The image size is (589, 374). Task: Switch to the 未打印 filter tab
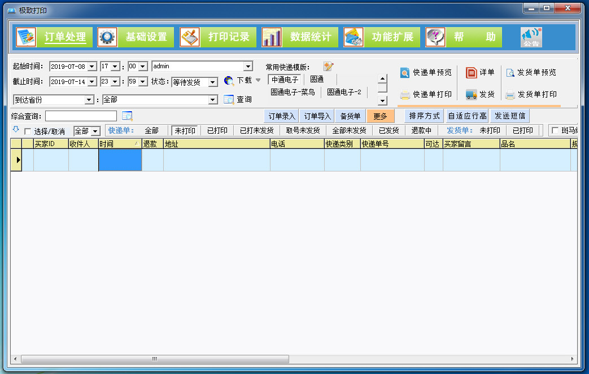coord(186,130)
